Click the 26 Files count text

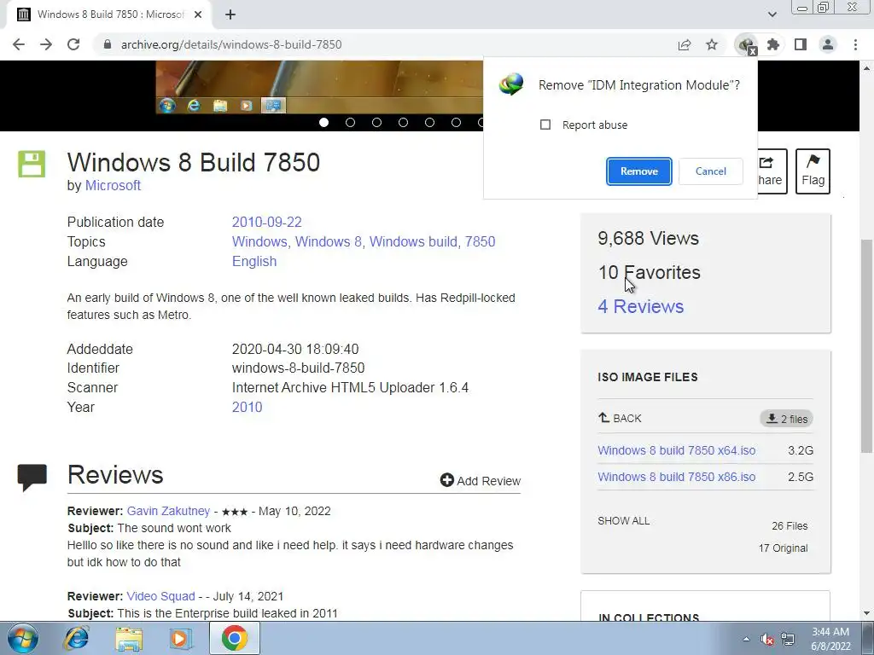(790, 525)
